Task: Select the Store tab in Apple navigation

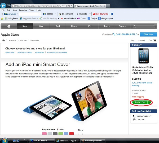Action: (25, 26)
